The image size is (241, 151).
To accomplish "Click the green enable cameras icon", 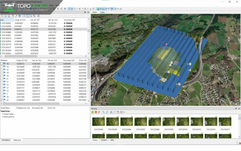I will tap(93, 112).
